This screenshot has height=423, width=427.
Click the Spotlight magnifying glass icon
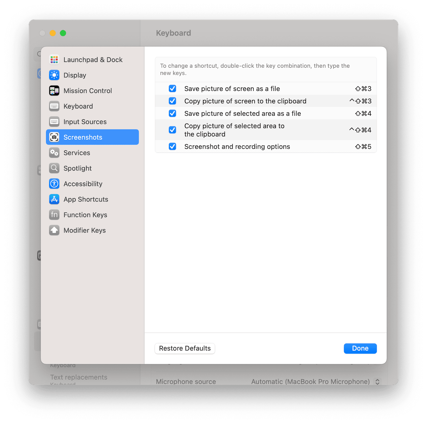(x=54, y=168)
